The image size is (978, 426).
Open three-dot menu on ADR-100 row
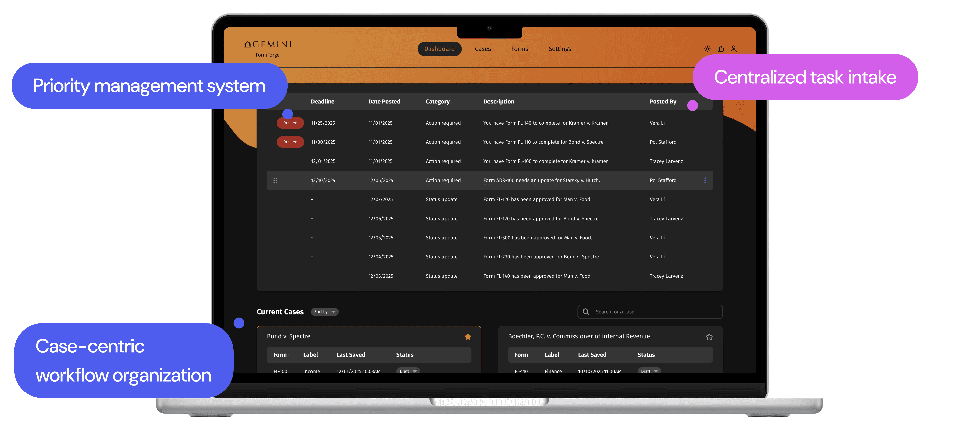click(x=705, y=180)
